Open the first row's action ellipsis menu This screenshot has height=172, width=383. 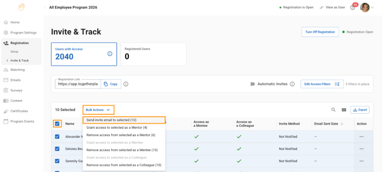[361, 136]
